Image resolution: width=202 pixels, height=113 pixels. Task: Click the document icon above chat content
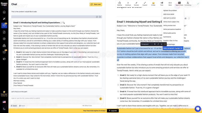pos(100,17)
